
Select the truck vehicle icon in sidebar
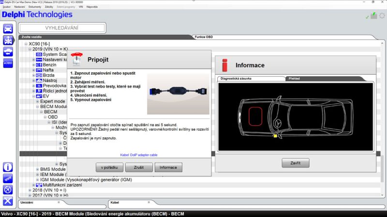tap(8, 40)
